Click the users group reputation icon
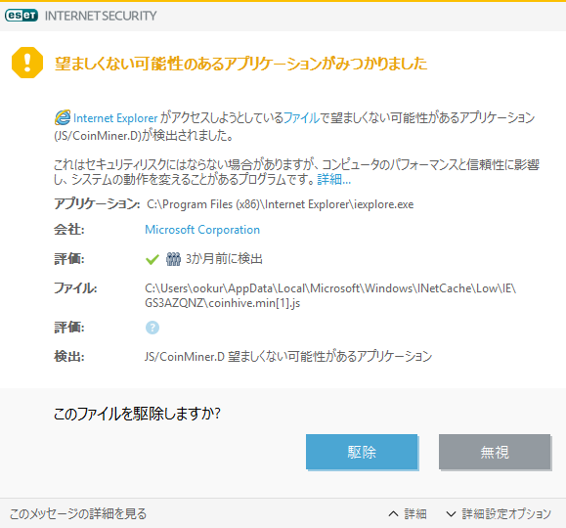566x528 pixels. click(173, 259)
